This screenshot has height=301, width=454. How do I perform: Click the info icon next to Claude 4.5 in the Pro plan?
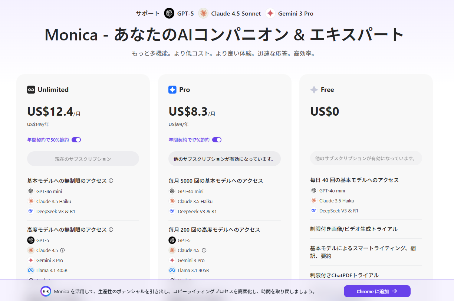point(204,250)
